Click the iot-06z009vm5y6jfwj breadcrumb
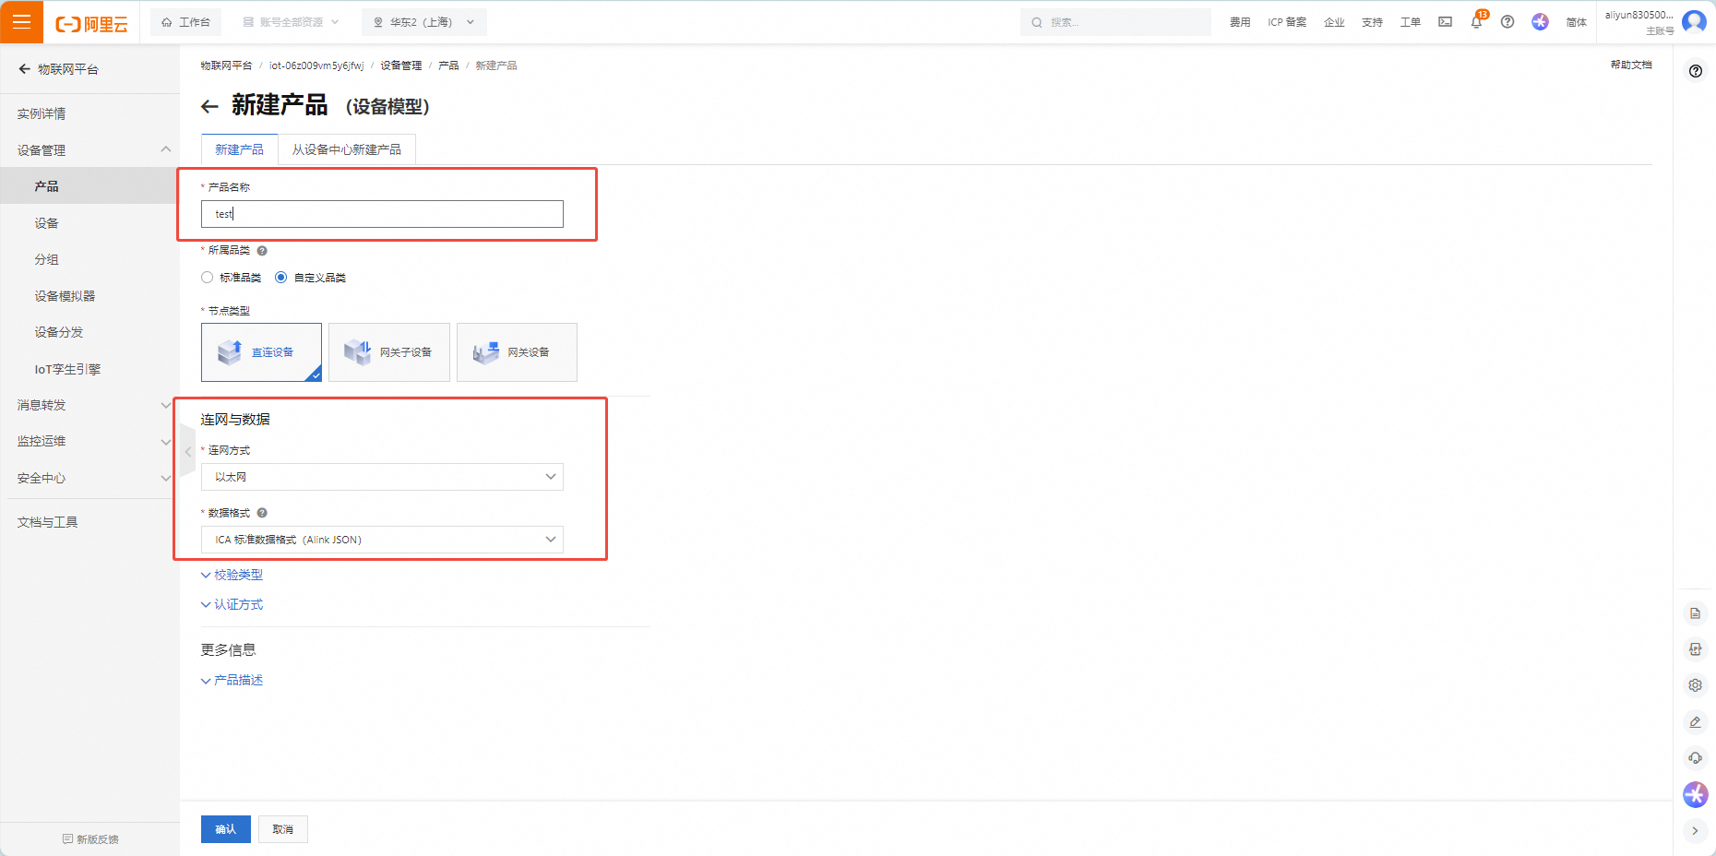This screenshot has width=1716, height=856. coord(316,65)
